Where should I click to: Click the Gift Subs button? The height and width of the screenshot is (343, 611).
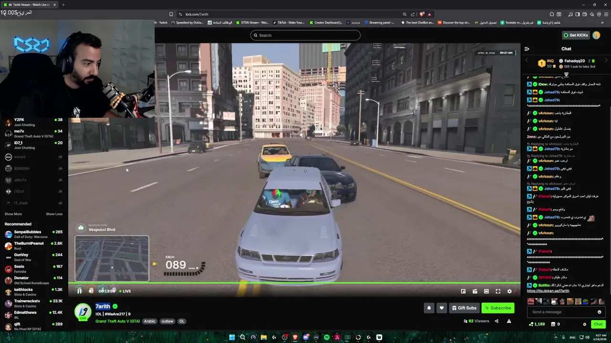[x=464, y=308]
